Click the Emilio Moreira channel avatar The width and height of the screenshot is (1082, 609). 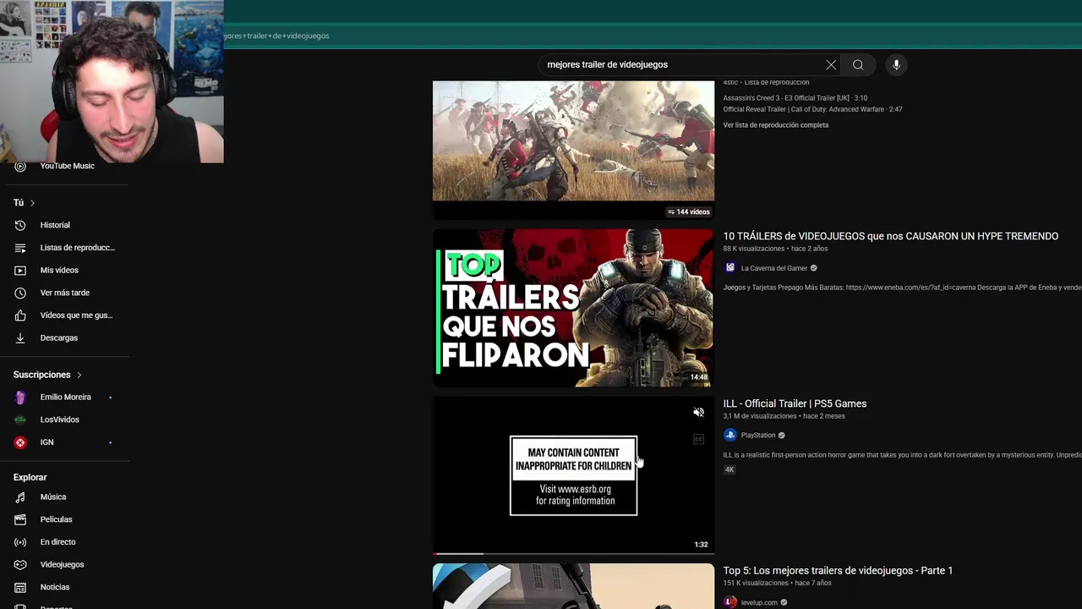(x=21, y=398)
